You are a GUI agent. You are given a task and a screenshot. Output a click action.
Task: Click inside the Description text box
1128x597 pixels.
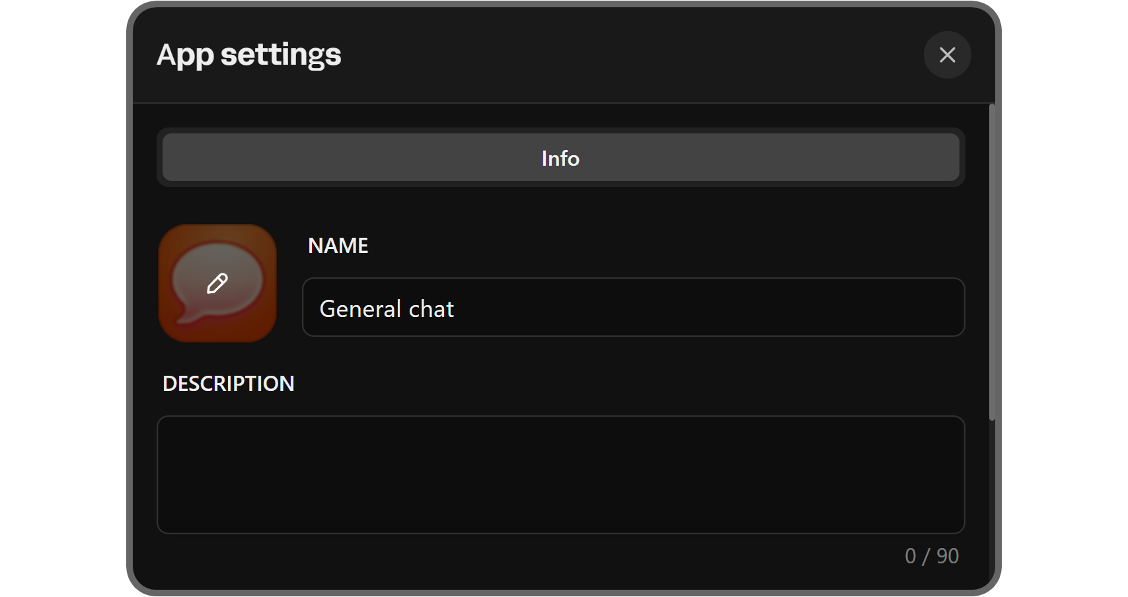point(560,474)
